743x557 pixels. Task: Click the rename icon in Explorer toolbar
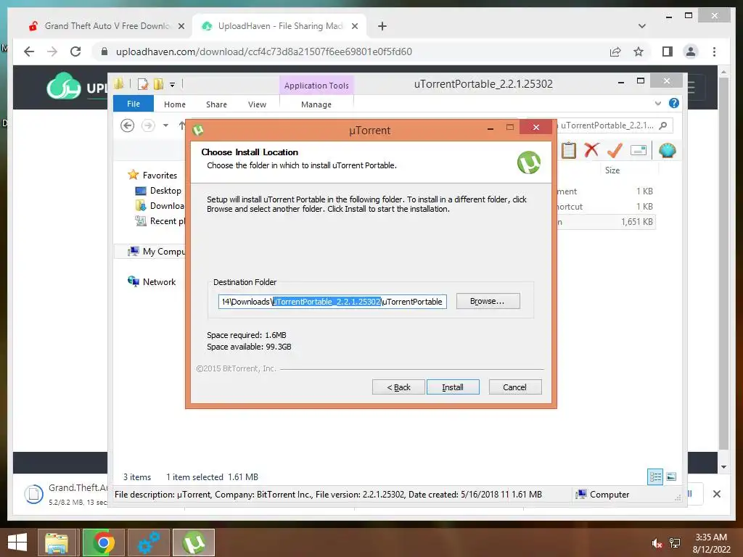click(639, 151)
